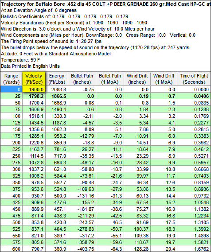Click the bullet path MoA value -46.5
The height and width of the screenshot is (252, 211).
point(110,222)
